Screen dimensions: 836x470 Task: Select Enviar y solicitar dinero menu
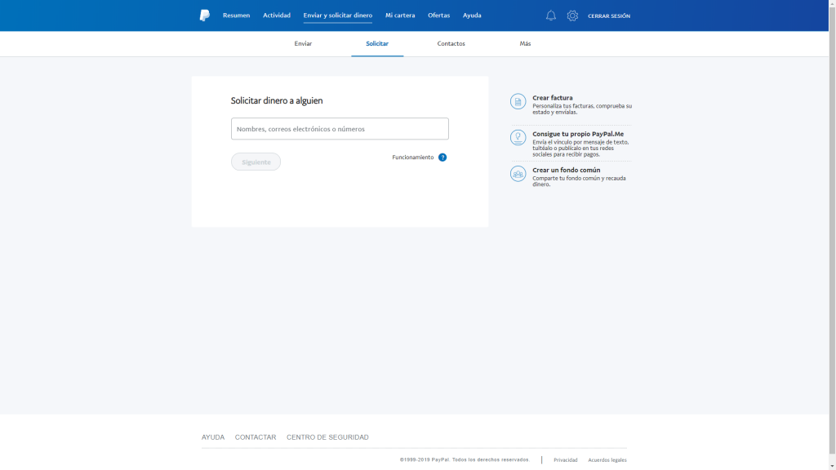[337, 16]
